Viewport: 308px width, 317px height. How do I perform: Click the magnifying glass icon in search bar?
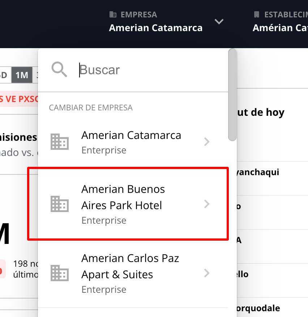(x=59, y=69)
